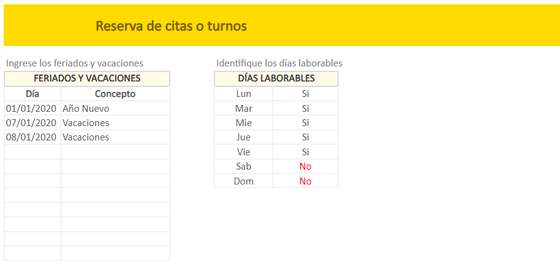
Task: Select the FERIADOS Y VACACIONES header
Action: 87,78
